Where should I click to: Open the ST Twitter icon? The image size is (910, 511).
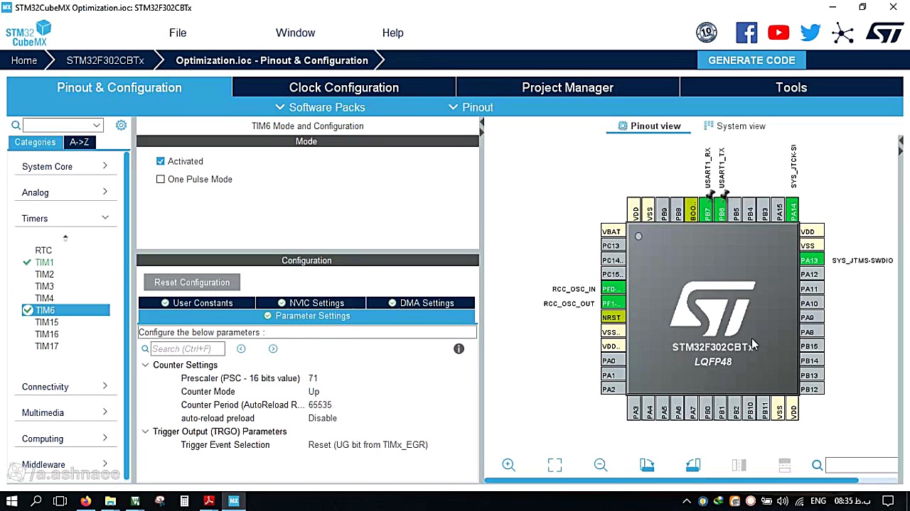(810, 33)
